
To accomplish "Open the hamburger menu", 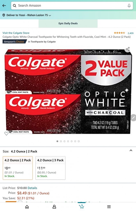I will click(x=109, y=207).
